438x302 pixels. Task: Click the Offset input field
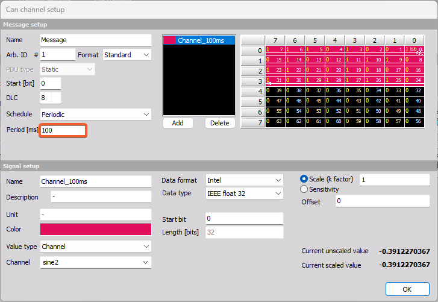pyautogui.click(x=383, y=201)
